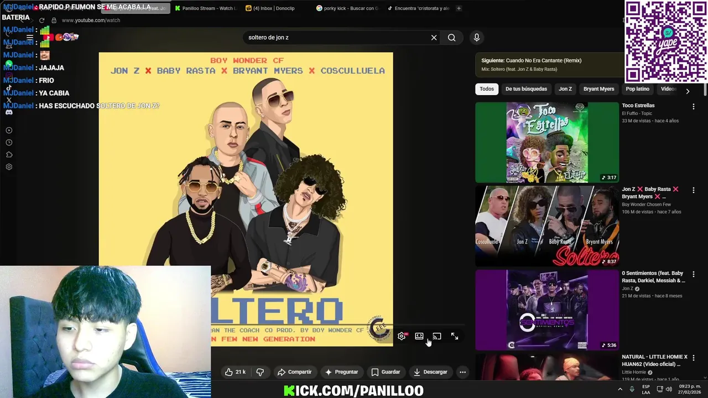Select the Todos filter chip

pos(487,89)
